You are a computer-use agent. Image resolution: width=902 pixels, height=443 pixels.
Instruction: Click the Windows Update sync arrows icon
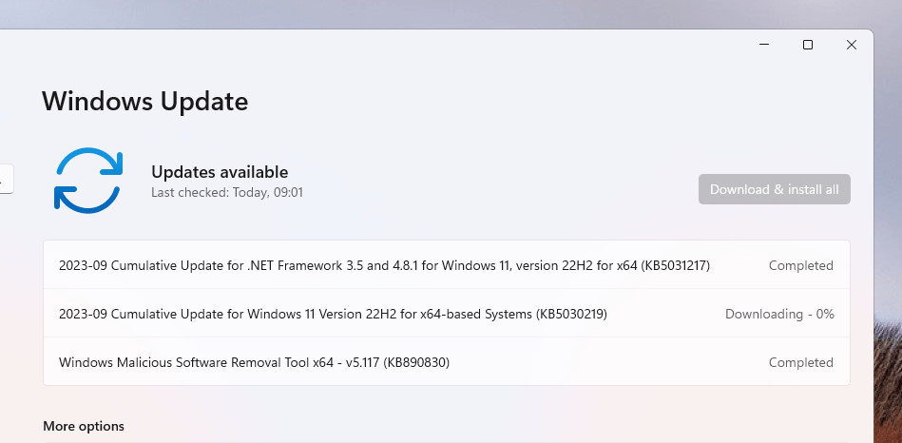pyautogui.click(x=88, y=180)
